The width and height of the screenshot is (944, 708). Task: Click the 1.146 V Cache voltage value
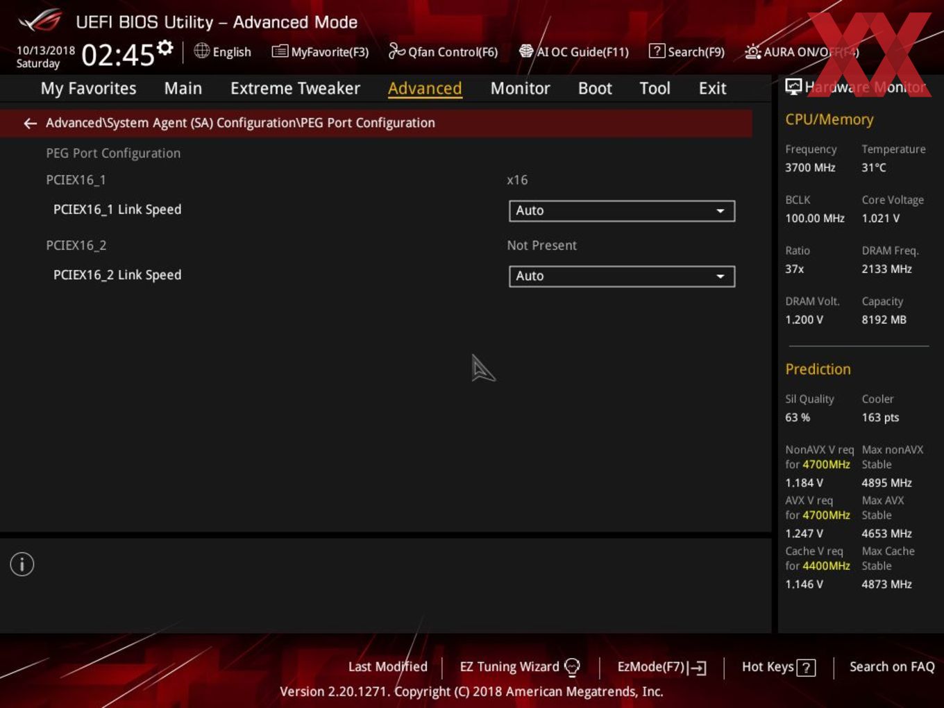[804, 584]
